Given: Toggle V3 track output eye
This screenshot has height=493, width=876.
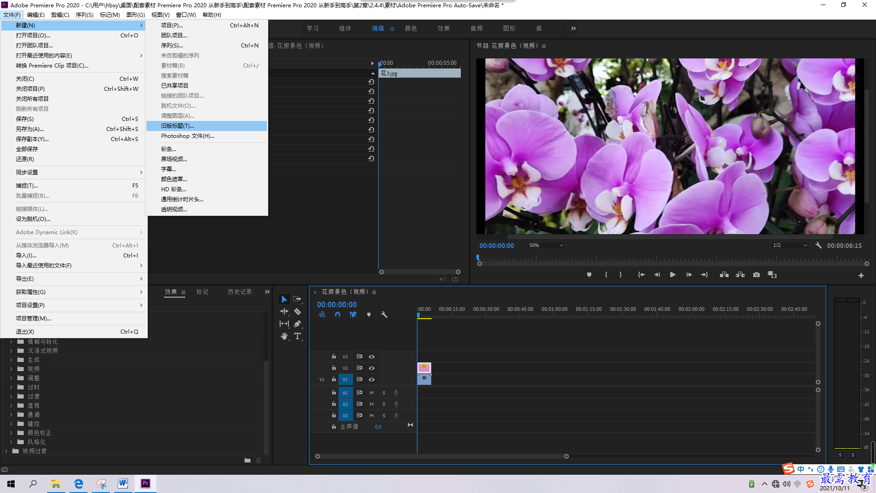Looking at the screenshot, I should (x=371, y=357).
